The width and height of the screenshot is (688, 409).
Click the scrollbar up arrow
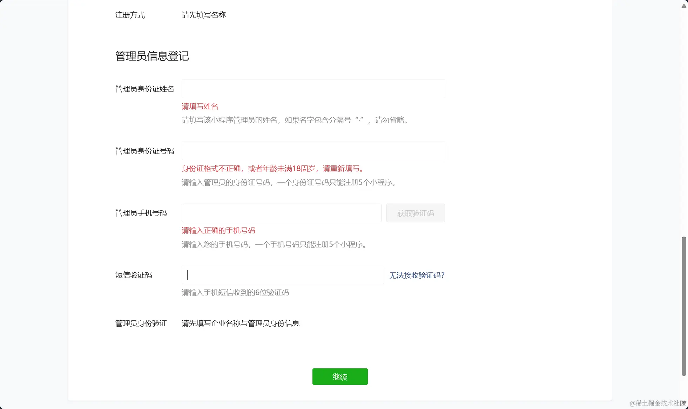click(x=684, y=6)
